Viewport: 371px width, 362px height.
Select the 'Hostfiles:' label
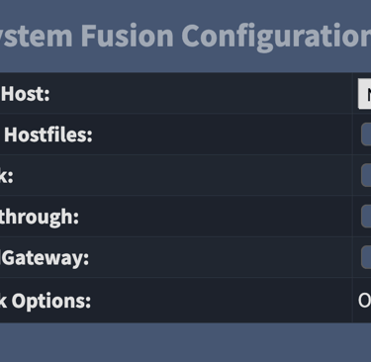pyautogui.click(x=48, y=135)
